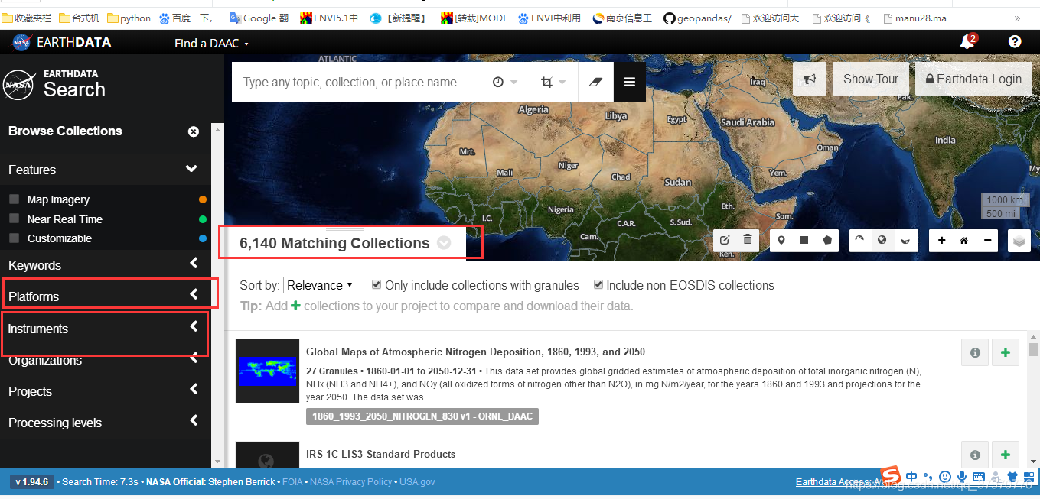Switch to south polar projection
Screen dimensions: 1040x499
[905, 240]
